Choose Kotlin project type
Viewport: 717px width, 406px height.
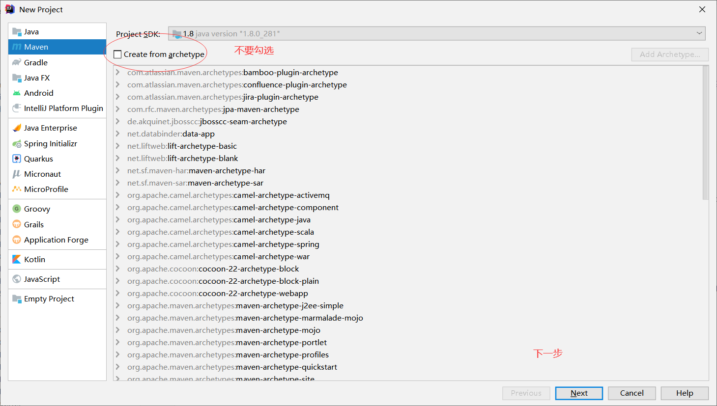[57, 259]
